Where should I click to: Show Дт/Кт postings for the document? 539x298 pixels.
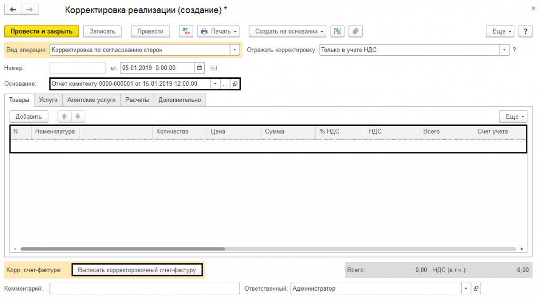coord(186,32)
